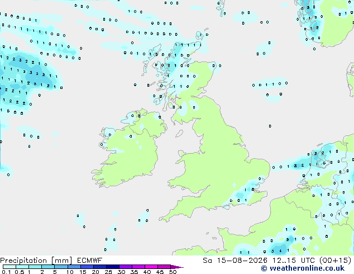Click the '0.5' legend value
Viewport: 354px width, 274px height.
tap(19, 272)
